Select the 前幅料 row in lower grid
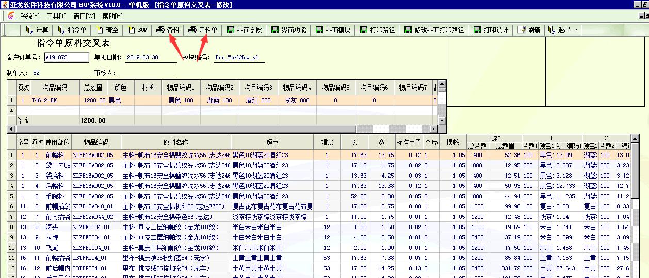The image size is (649, 278). pos(320,155)
